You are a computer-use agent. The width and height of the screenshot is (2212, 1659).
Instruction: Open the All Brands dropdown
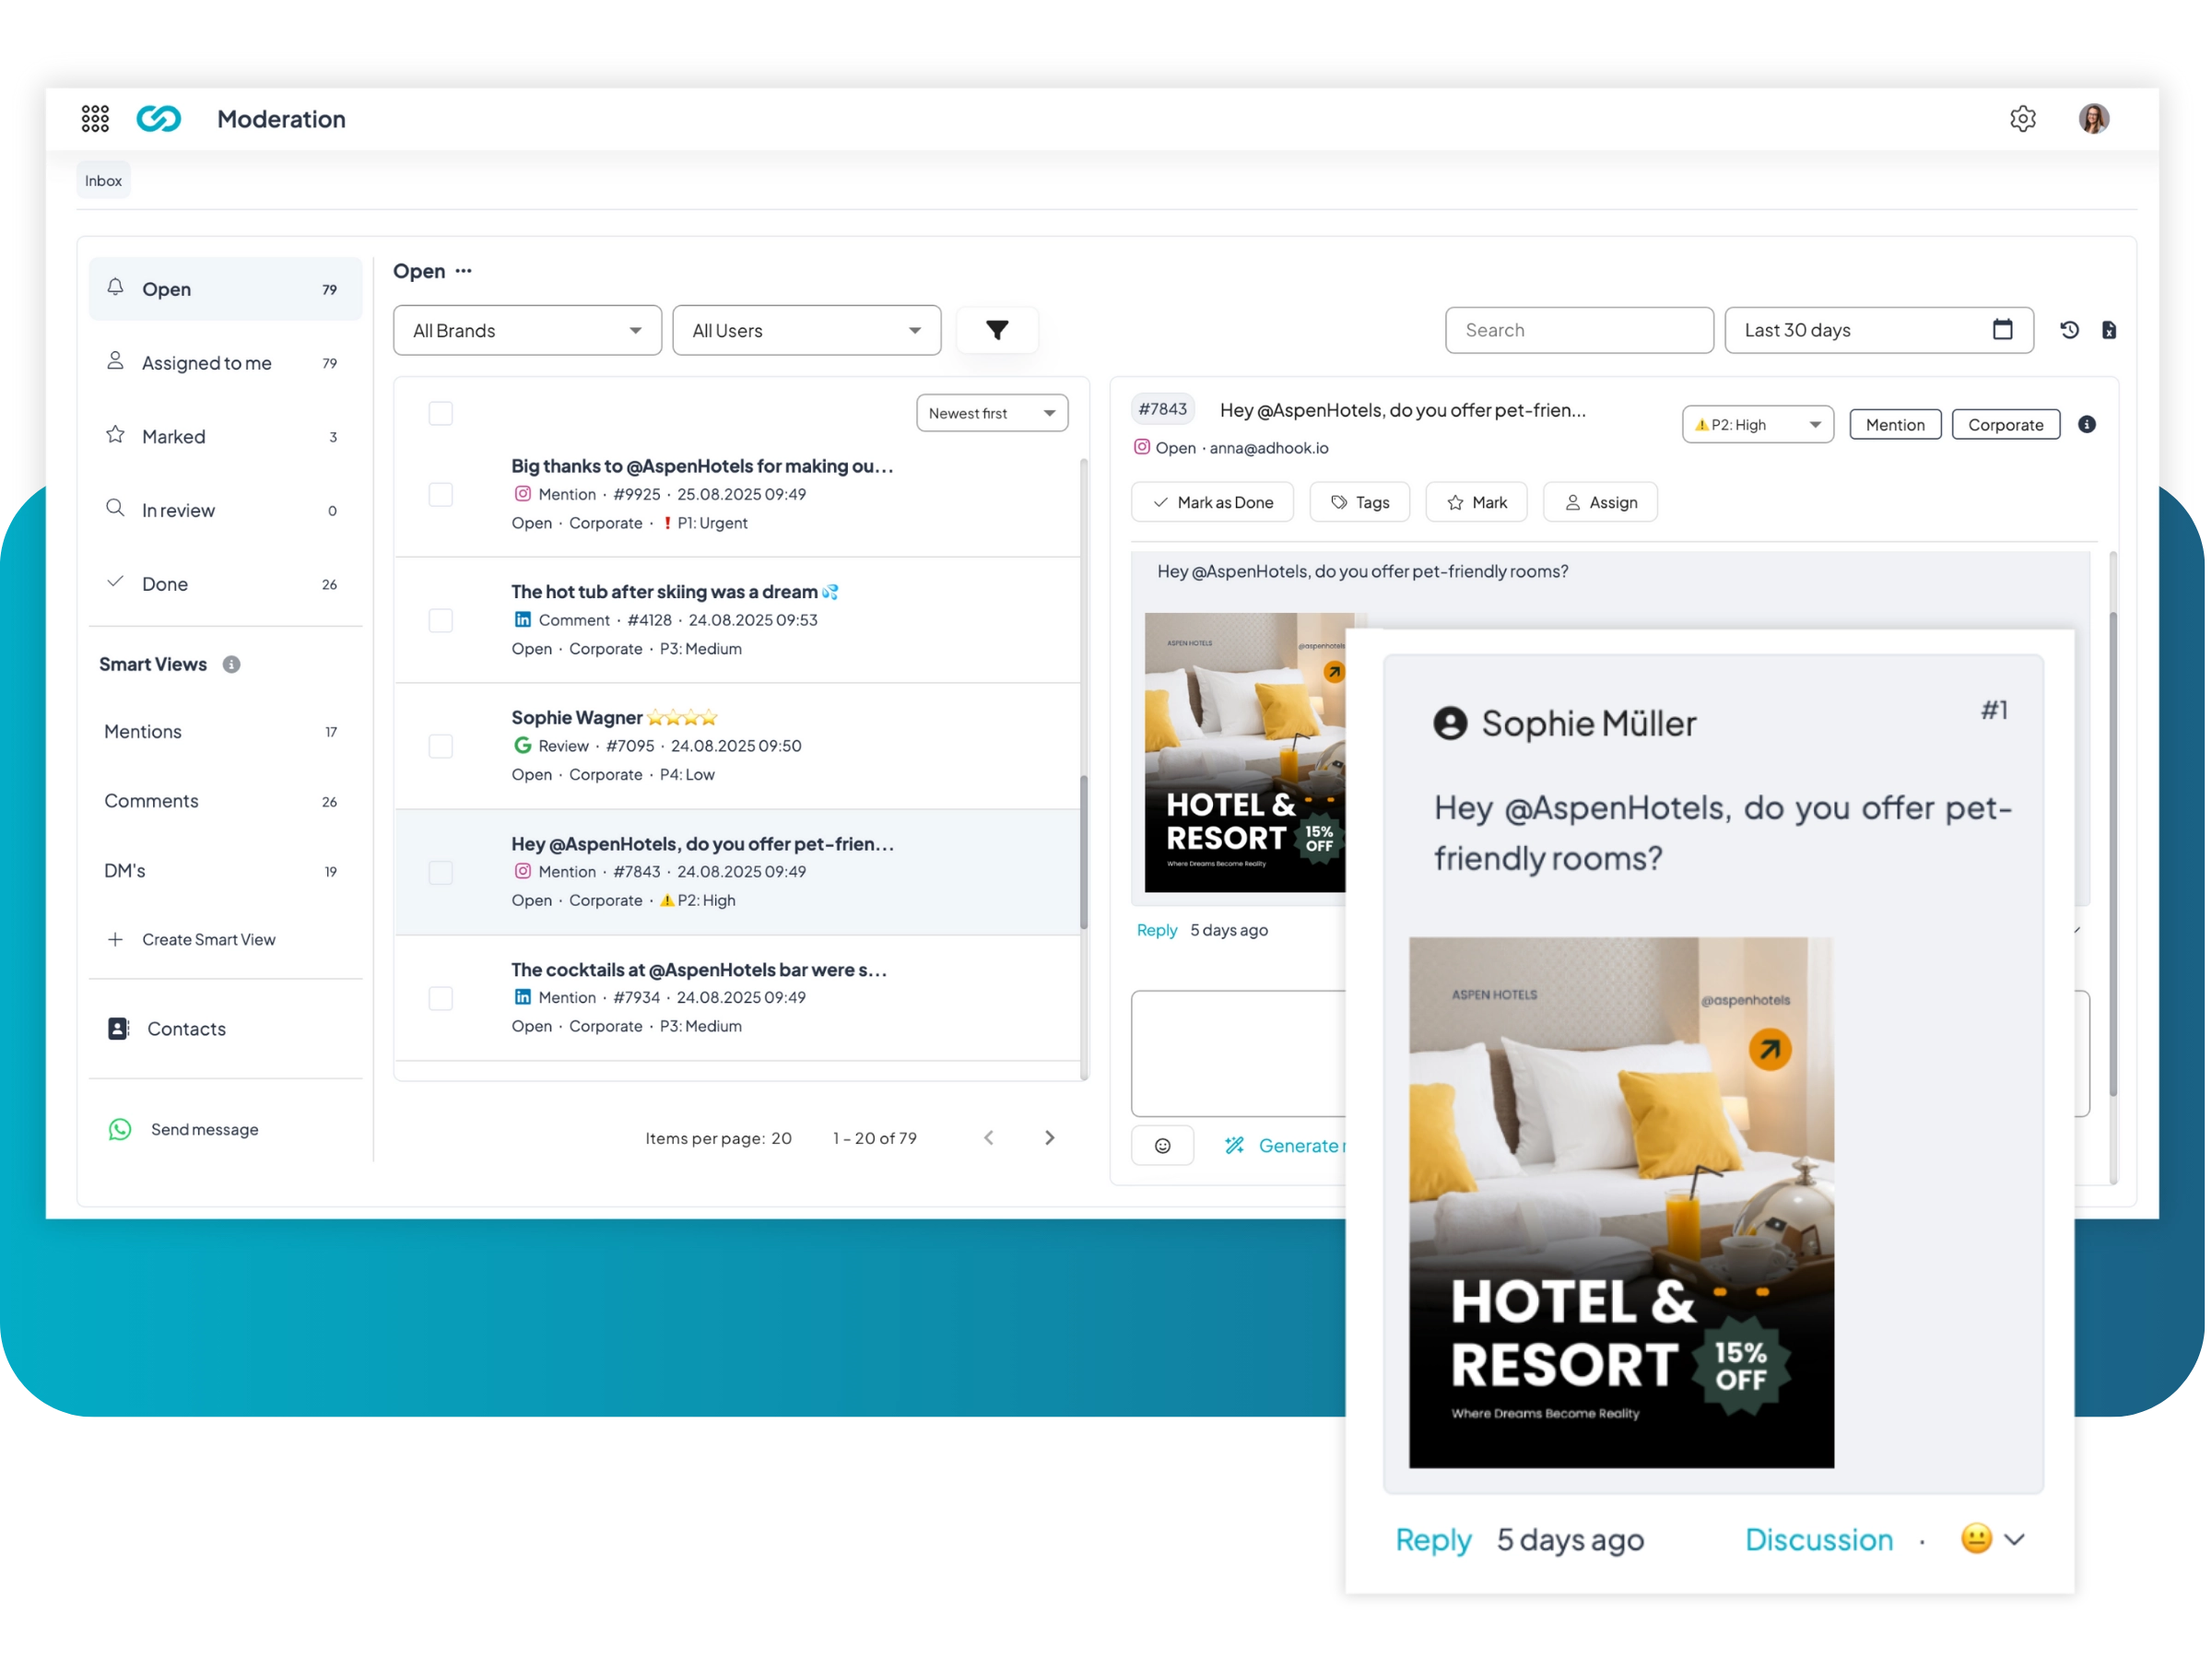(x=527, y=331)
